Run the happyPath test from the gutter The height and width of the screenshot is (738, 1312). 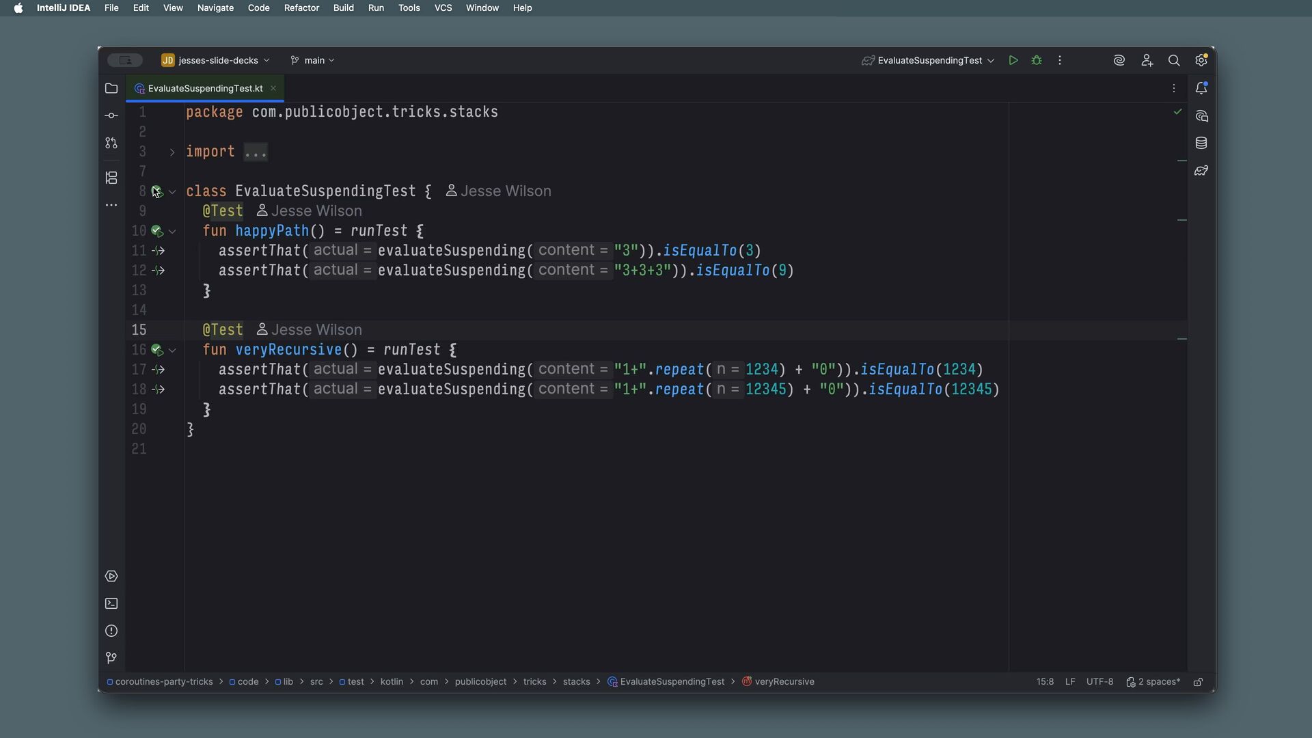click(x=156, y=231)
